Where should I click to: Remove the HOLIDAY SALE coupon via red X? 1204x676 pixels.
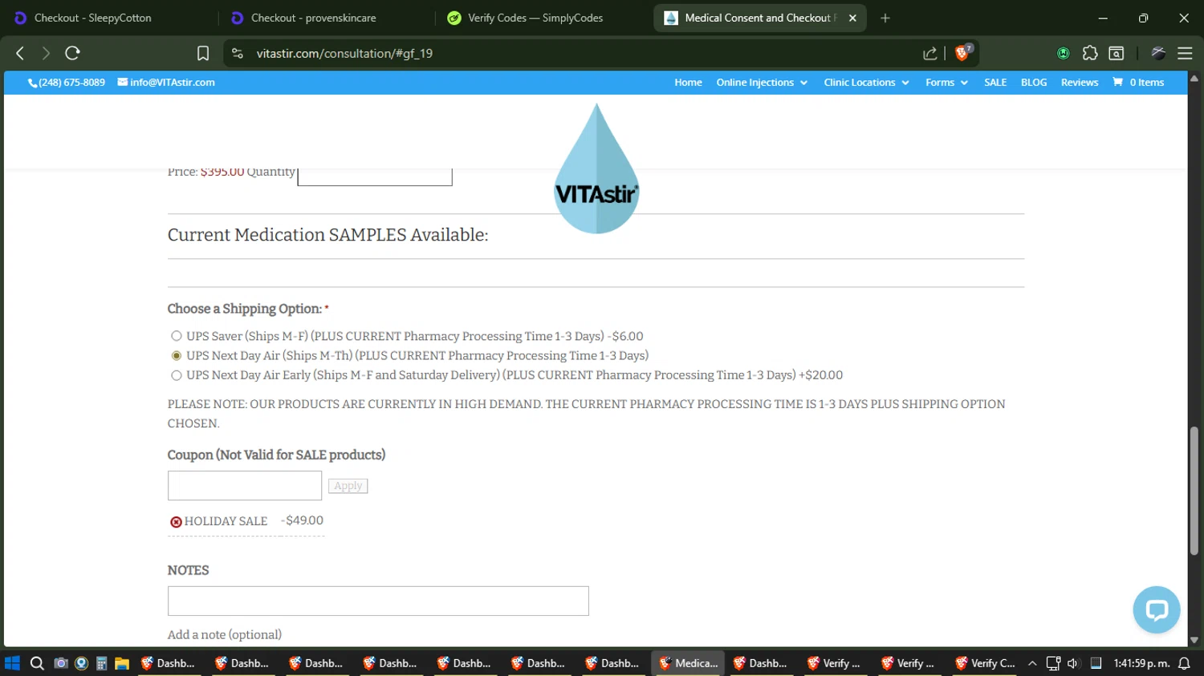click(176, 522)
